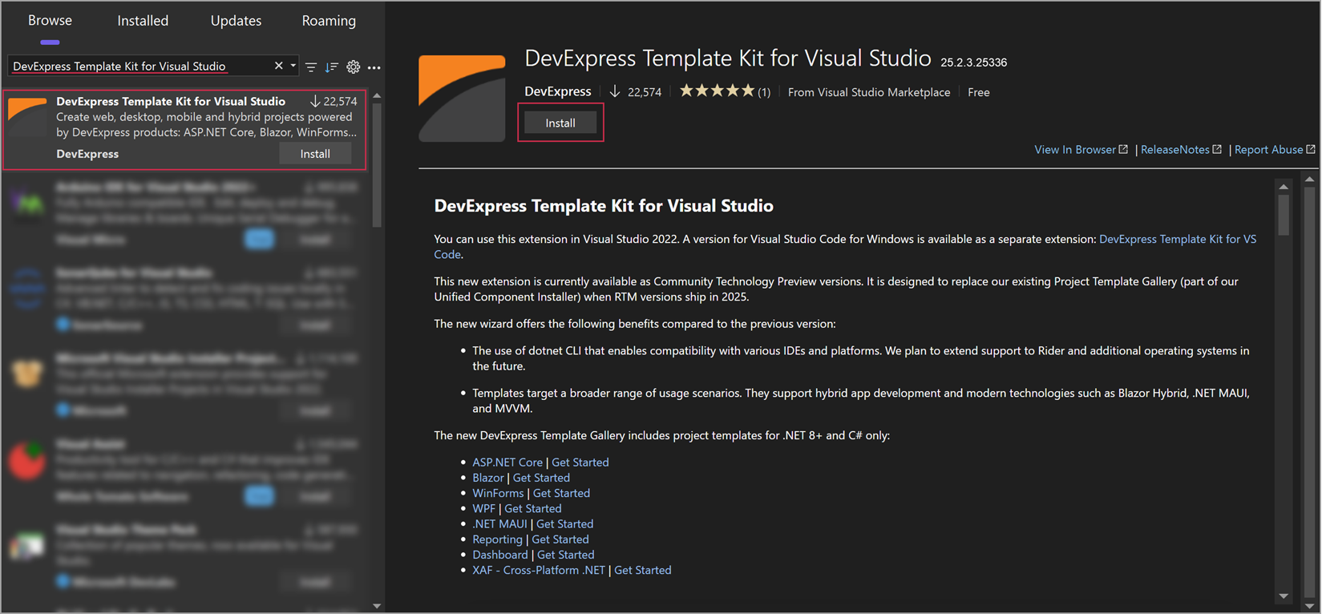Open XAF - Cross-Platform .NET link
The width and height of the screenshot is (1322, 614).
click(x=539, y=570)
